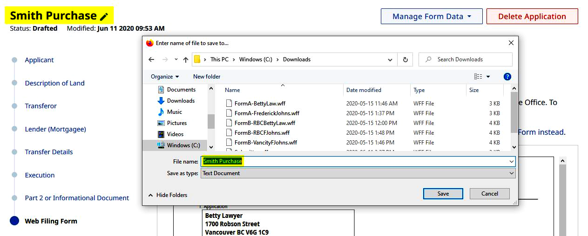The image size is (588, 236).
Task: Click the Save button
Action: [443, 194]
